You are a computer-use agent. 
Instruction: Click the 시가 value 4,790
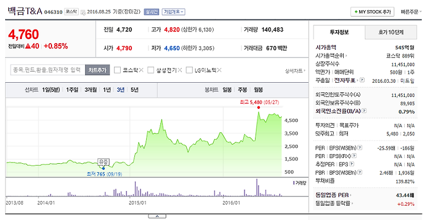(x=124, y=48)
